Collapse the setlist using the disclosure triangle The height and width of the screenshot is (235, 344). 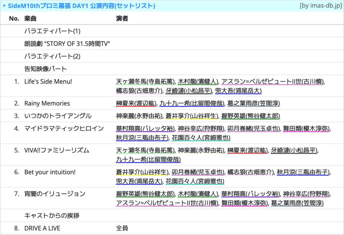pos(5,6)
